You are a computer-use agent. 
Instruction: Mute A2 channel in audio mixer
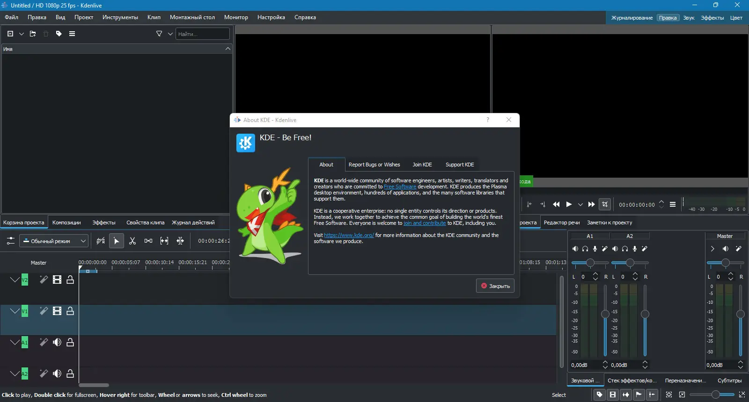click(x=615, y=249)
